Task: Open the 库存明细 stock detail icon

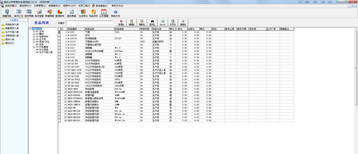Action: coord(29,13)
